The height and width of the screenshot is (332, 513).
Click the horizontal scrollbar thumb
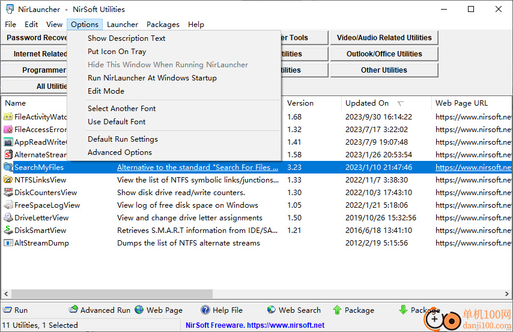pyautogui.click(x=112, y=294)
